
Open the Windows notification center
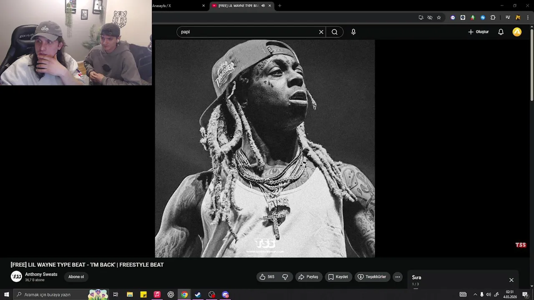pyautogui.click(x=525, y=295)
